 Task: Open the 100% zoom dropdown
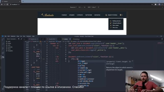(x=89, y=7)
